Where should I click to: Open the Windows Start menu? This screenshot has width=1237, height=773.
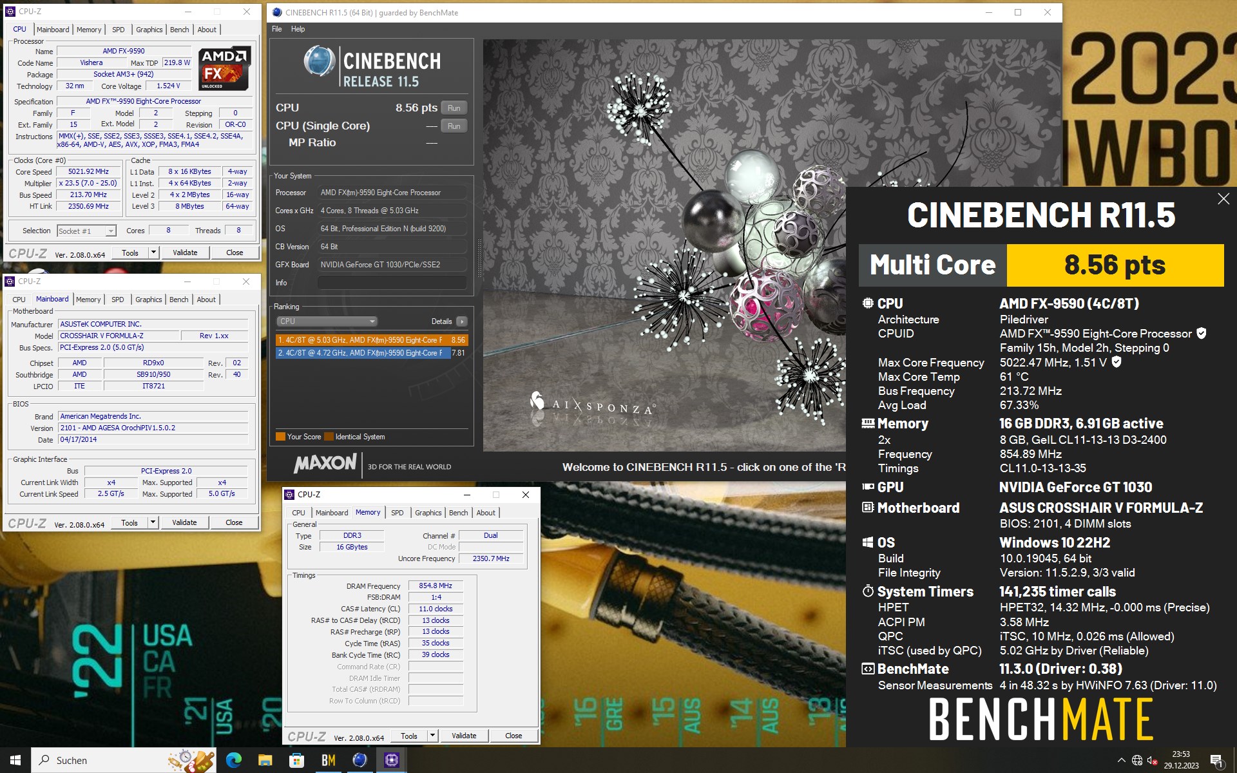pos(15,760)
